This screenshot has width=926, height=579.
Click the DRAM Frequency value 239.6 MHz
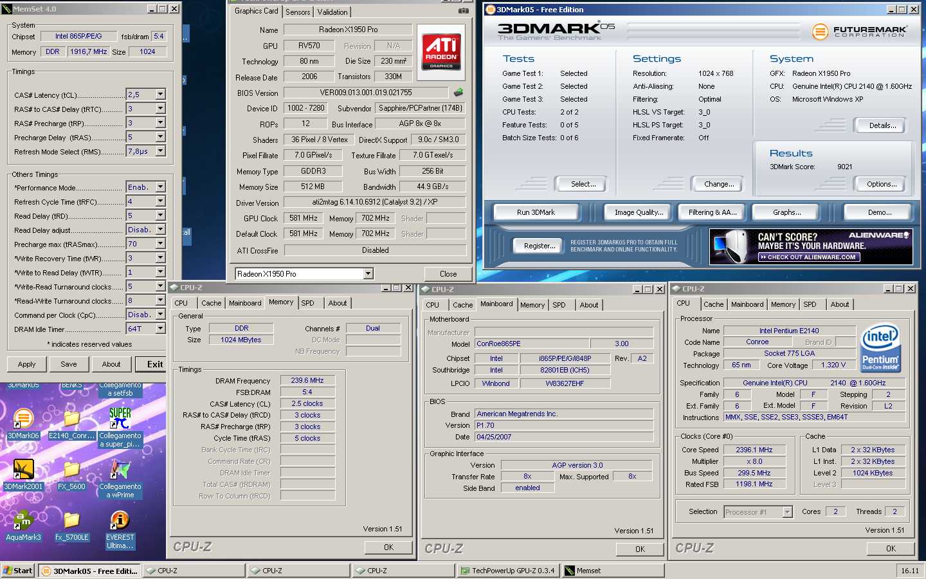coord(307,380)
